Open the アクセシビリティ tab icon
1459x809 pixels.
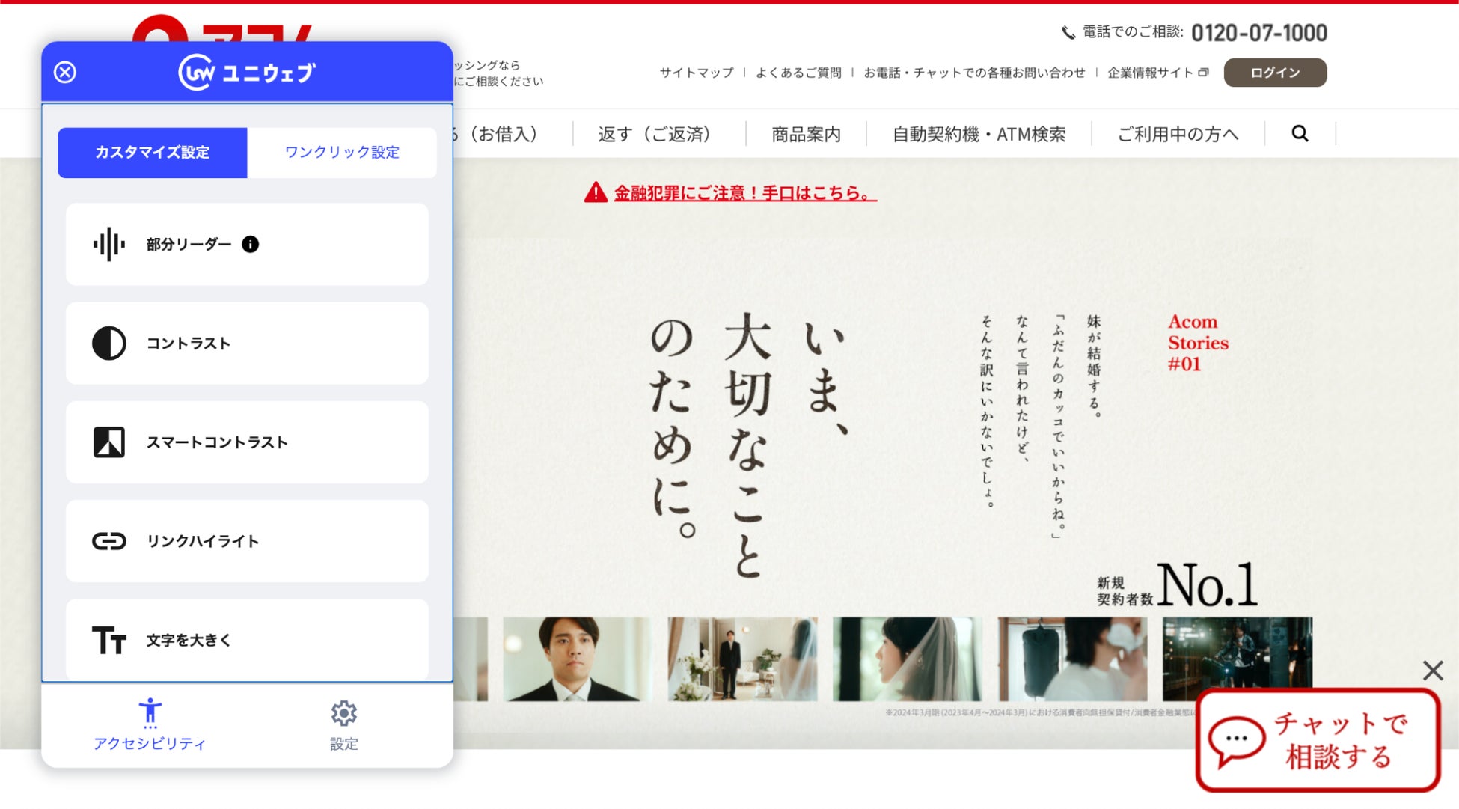tap(150, 713)
